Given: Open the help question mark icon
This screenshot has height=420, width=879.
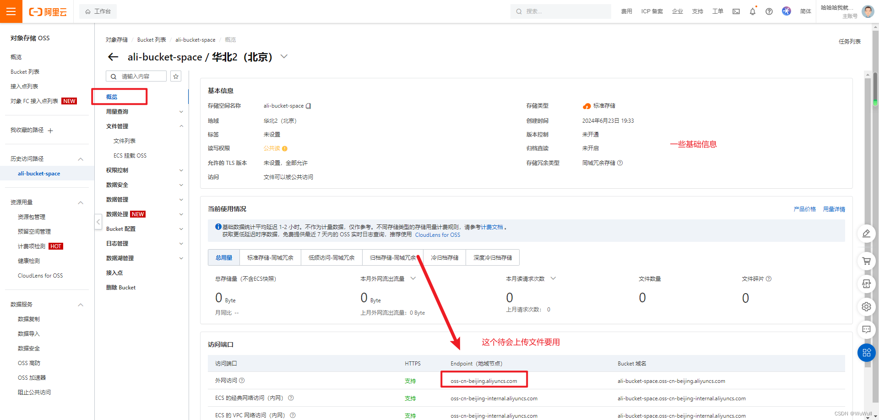Looking at the screenshot, I should (769, 11).
